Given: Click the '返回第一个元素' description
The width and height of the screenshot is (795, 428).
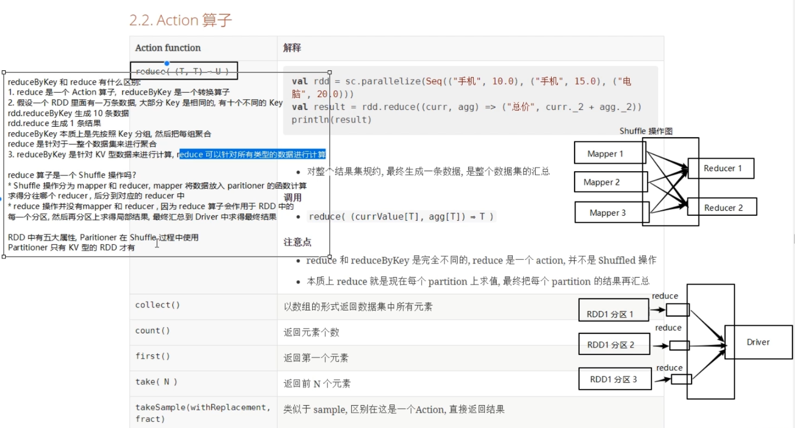Looking at the screenshot, I should tap(316, 358).
